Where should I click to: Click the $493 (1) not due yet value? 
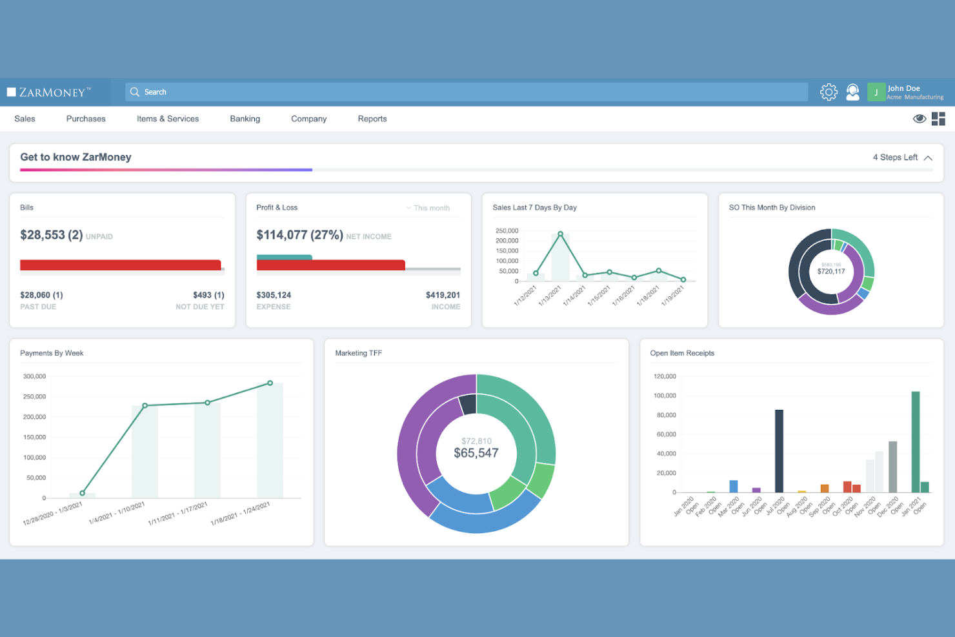point(208,295)
